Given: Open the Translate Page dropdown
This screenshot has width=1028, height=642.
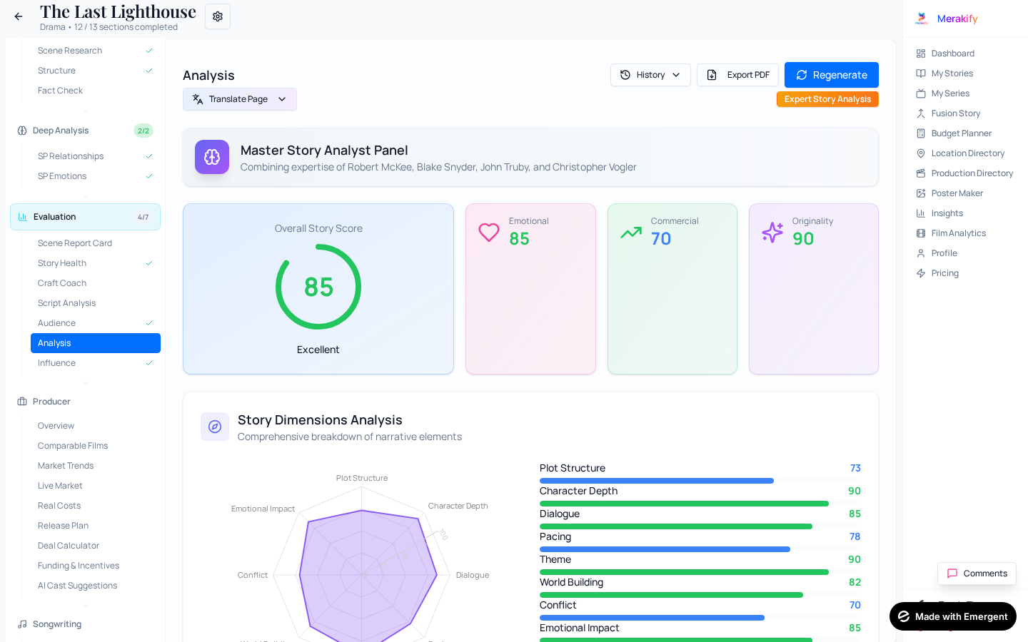Looking at the screenshot, I should click(x=240, y=99).
